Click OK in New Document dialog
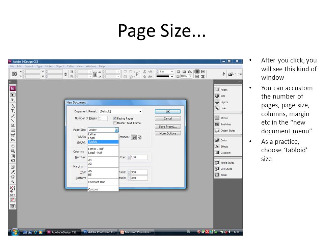This screenshot has height=243, width=324. click(x=168, y=112)
